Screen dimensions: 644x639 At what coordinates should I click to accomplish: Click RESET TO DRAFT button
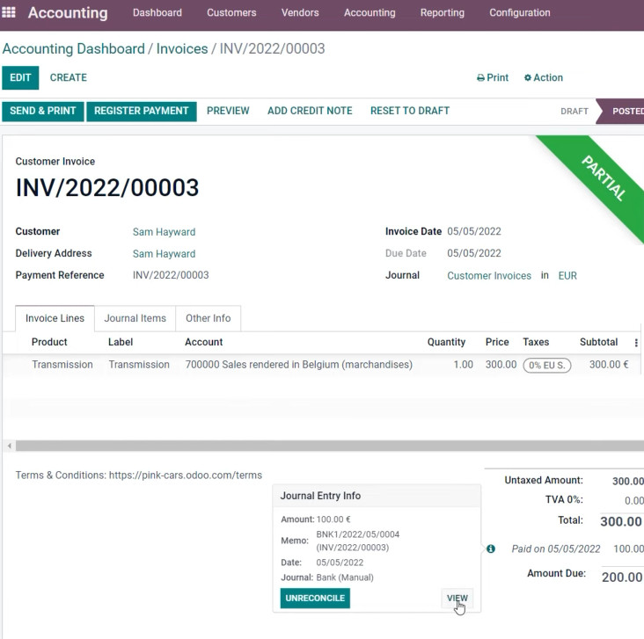(x=410, y=111)
